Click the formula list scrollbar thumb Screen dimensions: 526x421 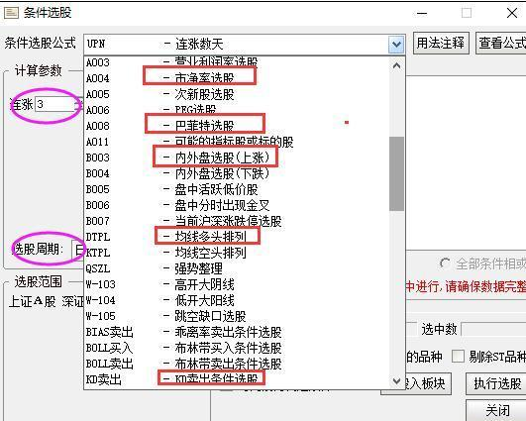[396, 173]
